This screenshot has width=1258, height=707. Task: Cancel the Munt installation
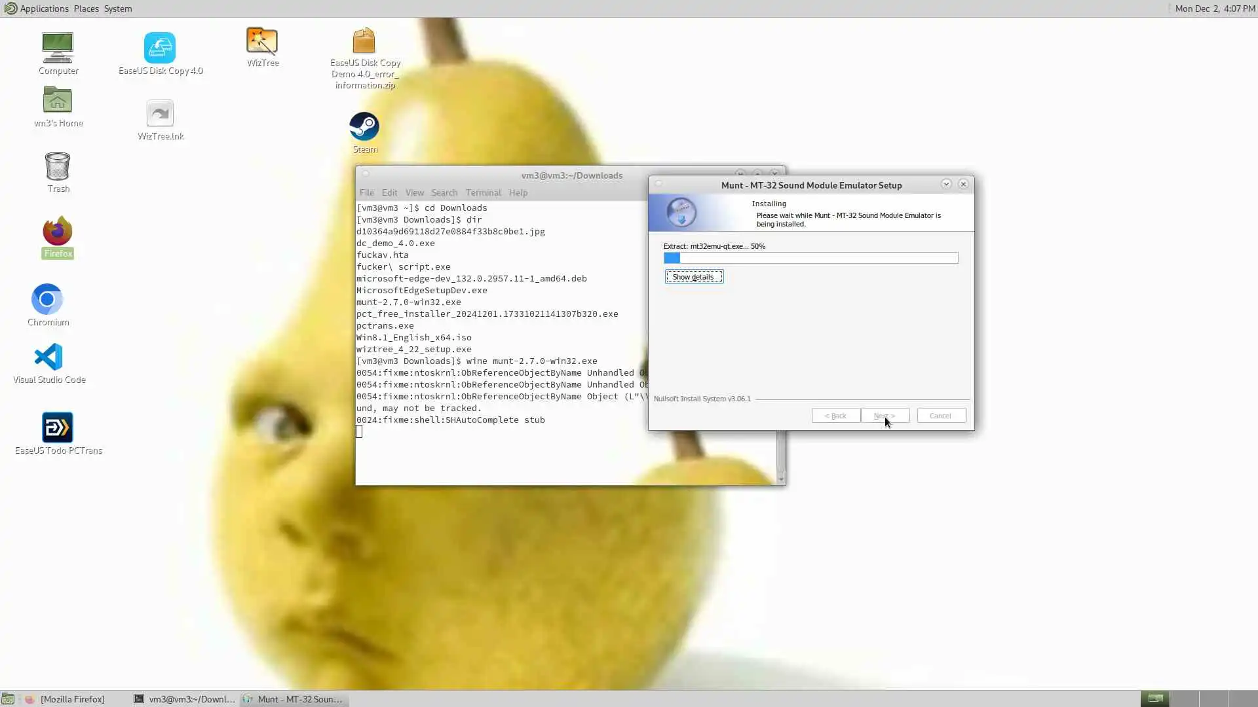(x=941, y=416)
